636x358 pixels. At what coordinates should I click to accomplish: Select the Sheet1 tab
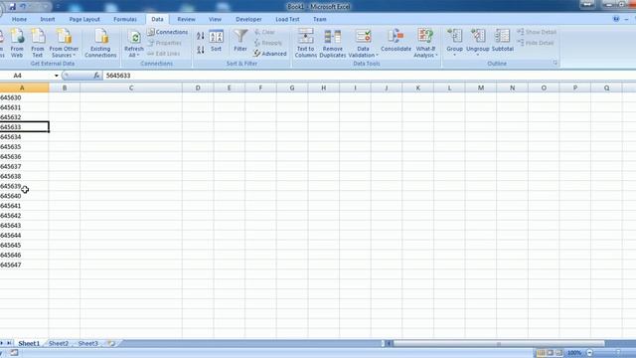point(29,343)
